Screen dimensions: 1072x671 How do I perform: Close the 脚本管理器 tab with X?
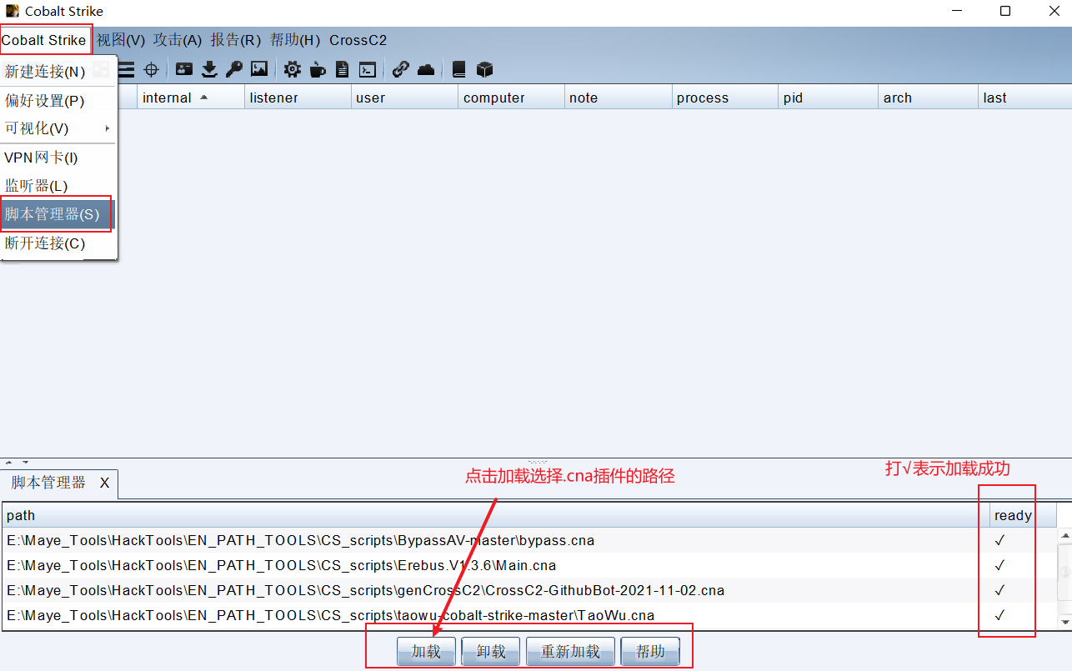(104, 483)
